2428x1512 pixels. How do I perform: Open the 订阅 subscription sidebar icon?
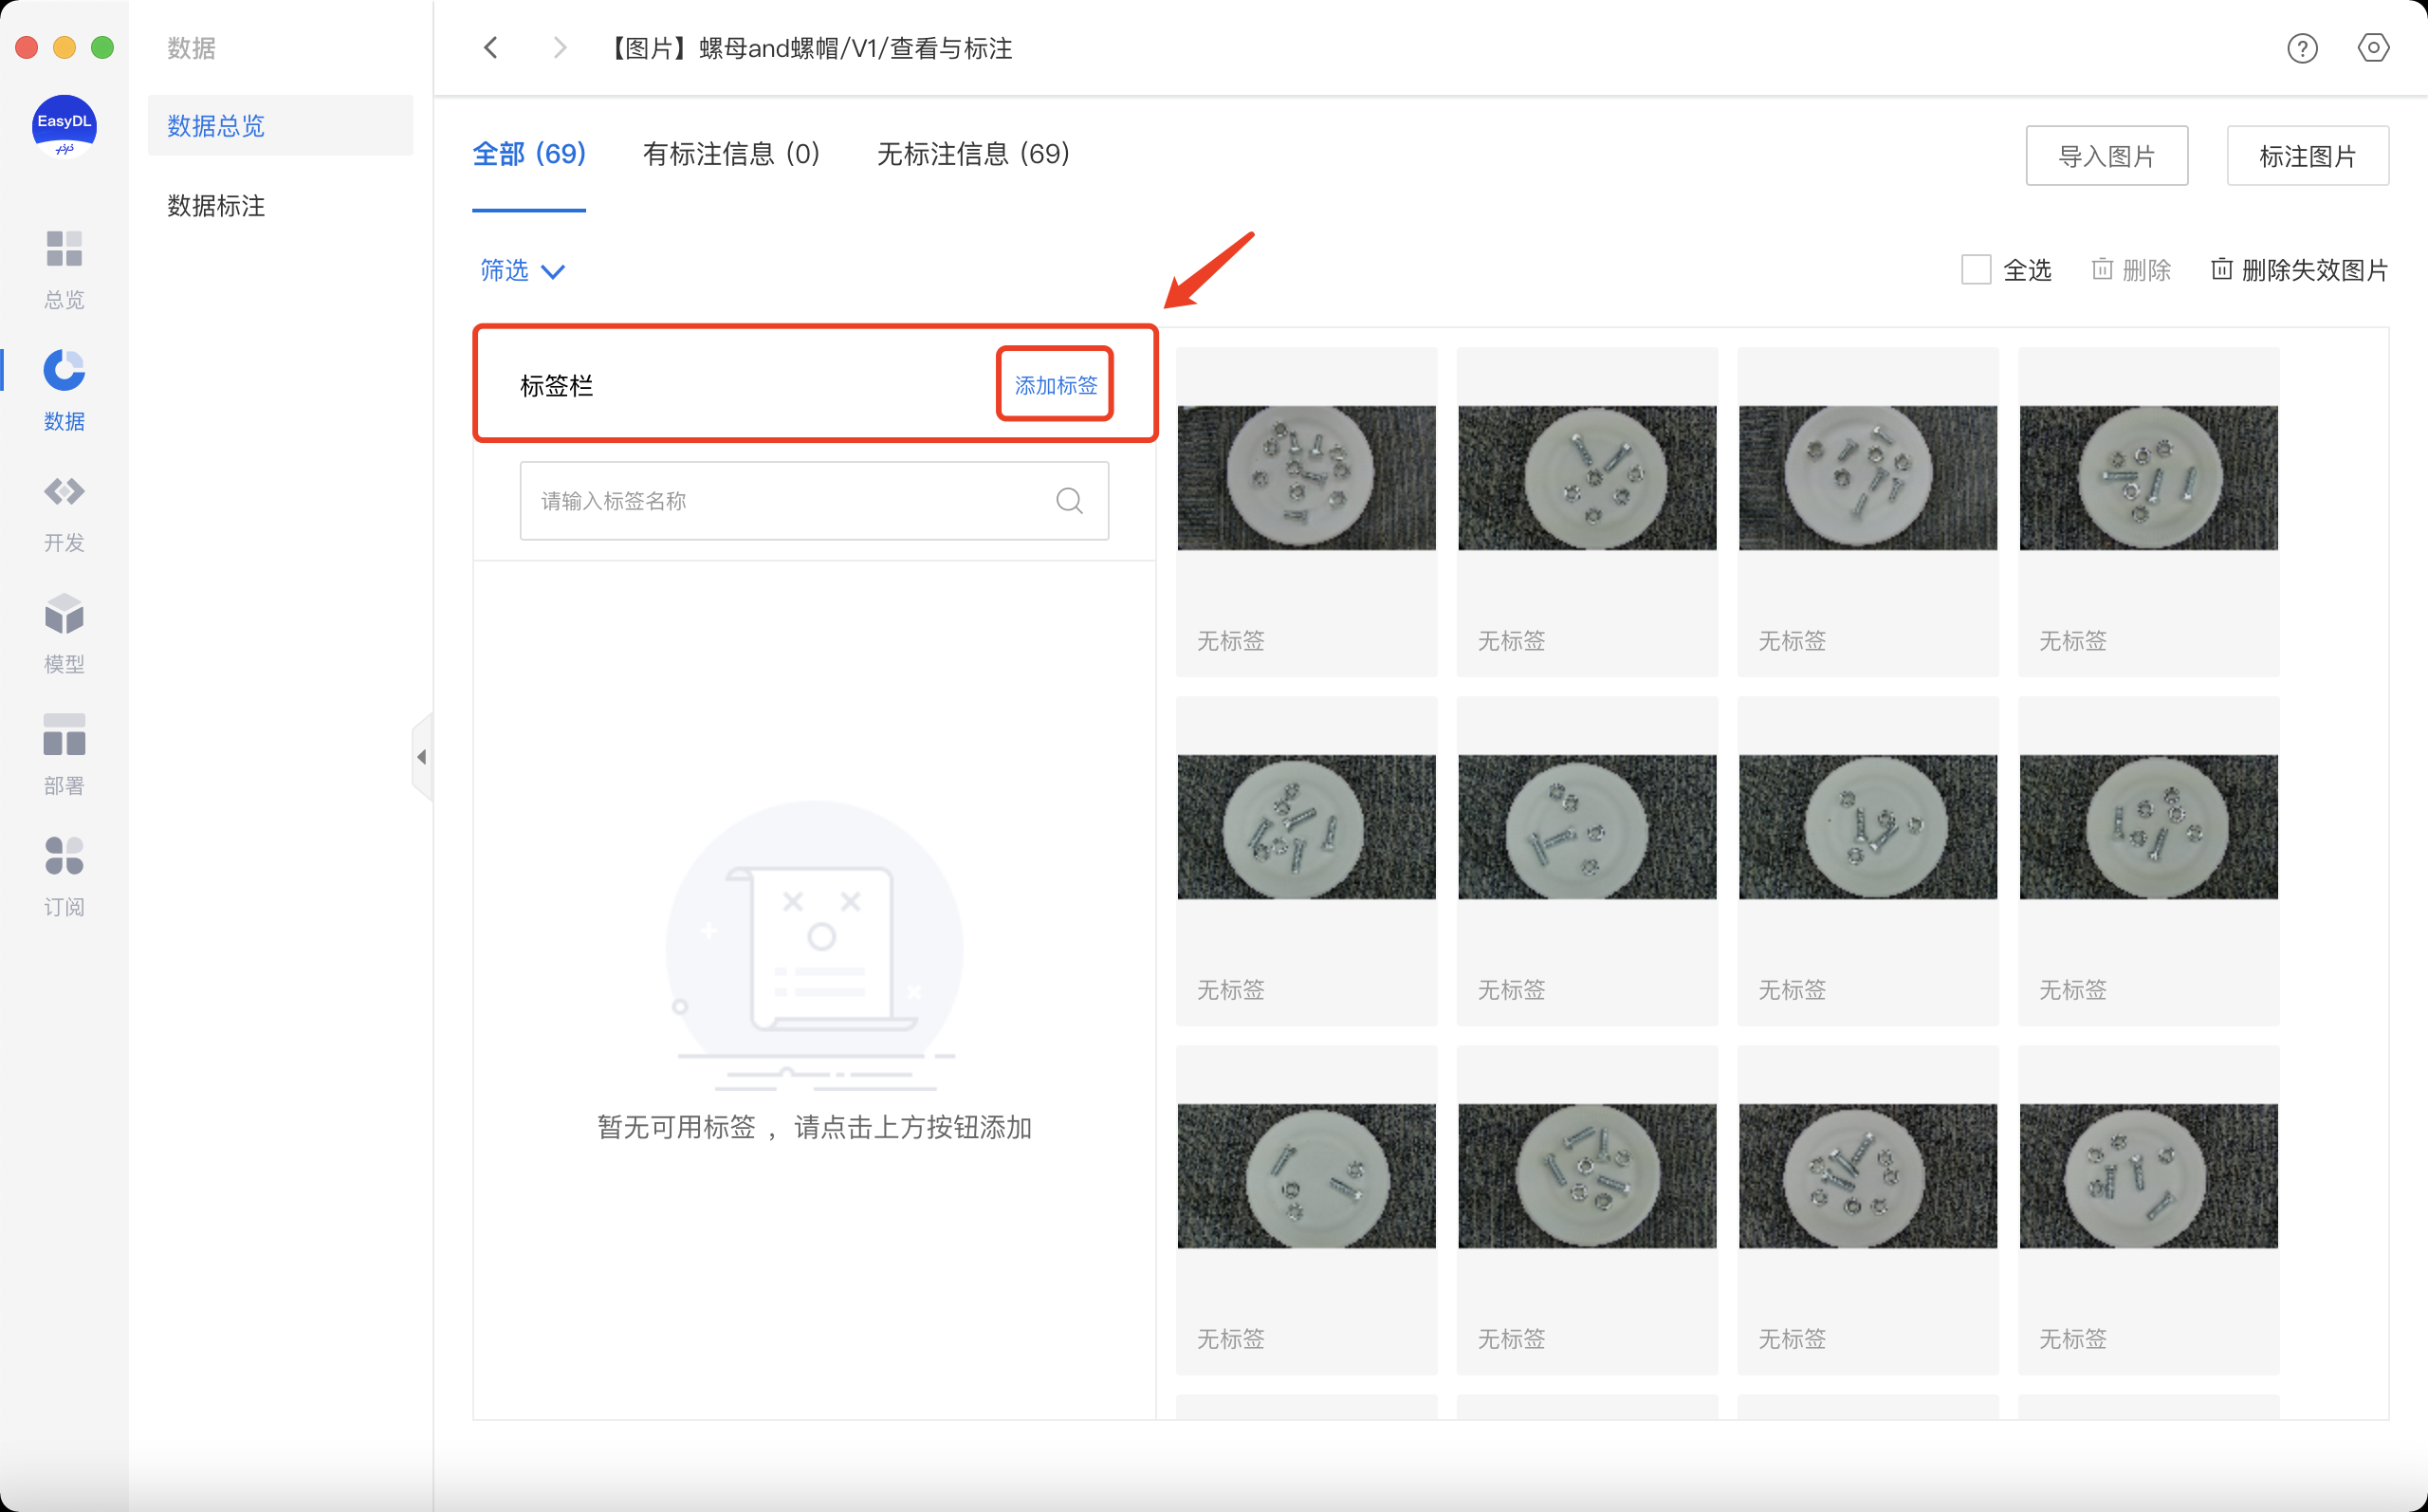point(64,876)
